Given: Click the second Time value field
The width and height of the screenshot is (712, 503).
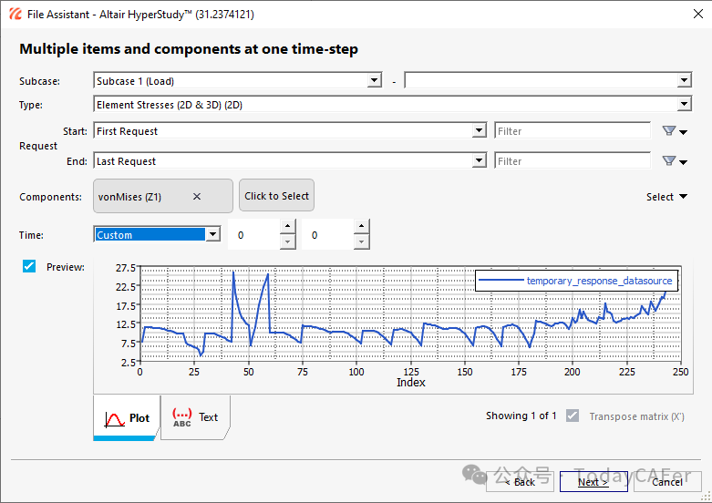Looking at the screenshot, I should coord(328,235).
